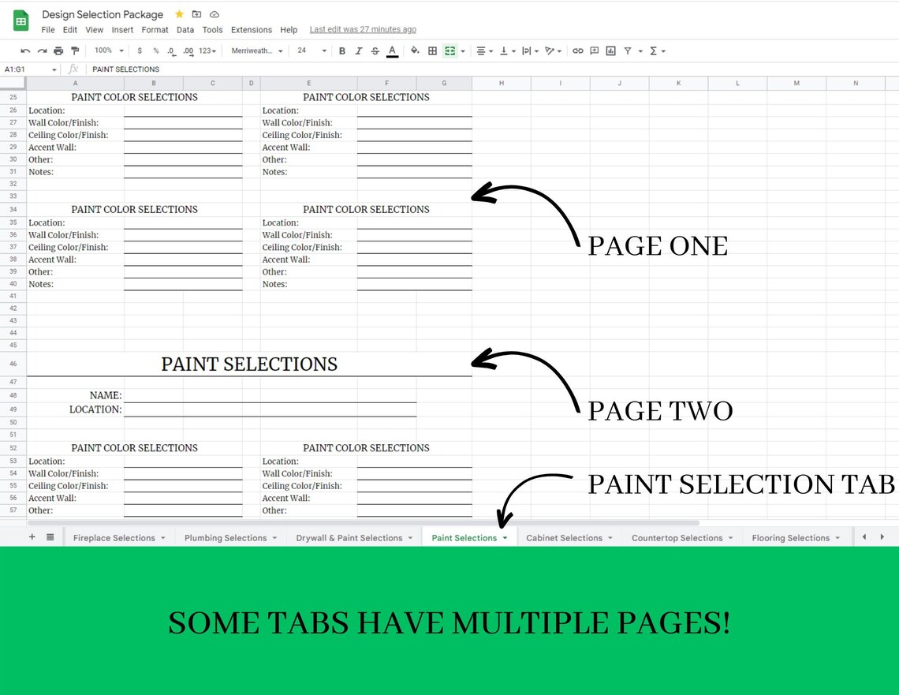This screenshot has height=695, width=899.
Task: Switch to the Cabinet Selections tab
Action: pos(565,537)
